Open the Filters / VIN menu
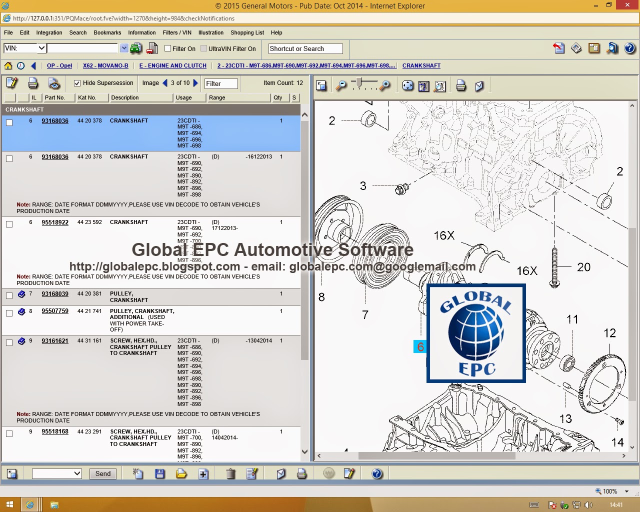The width and height of the screenshot is (640, 512). point(177,32)
